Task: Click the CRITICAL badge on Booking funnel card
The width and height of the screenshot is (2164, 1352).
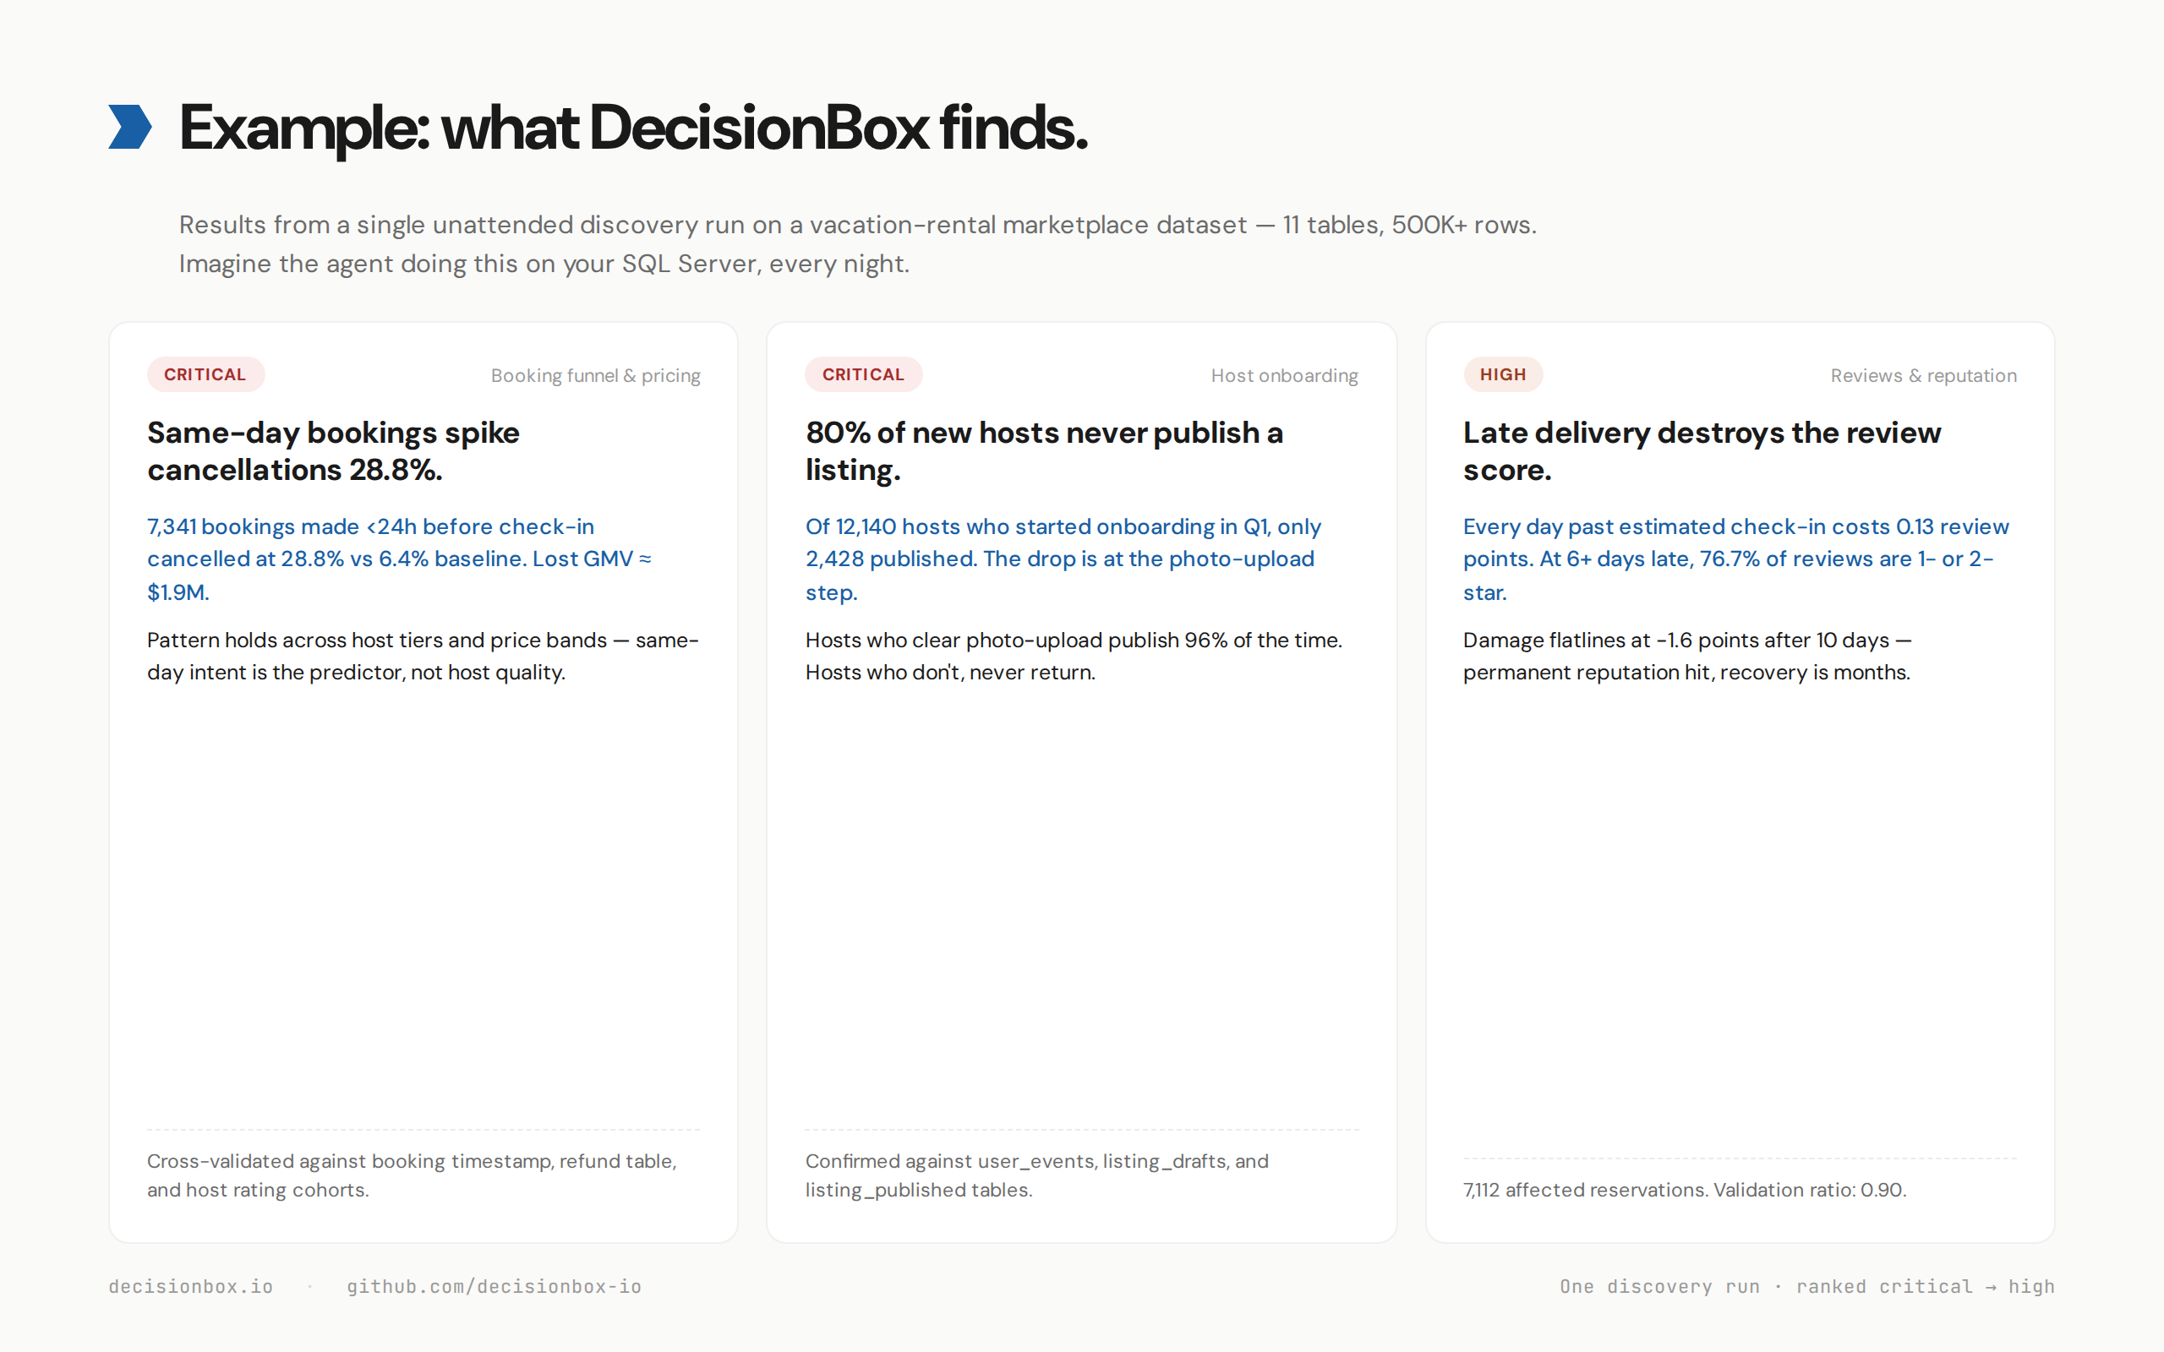Action: (x=205, y=374)
